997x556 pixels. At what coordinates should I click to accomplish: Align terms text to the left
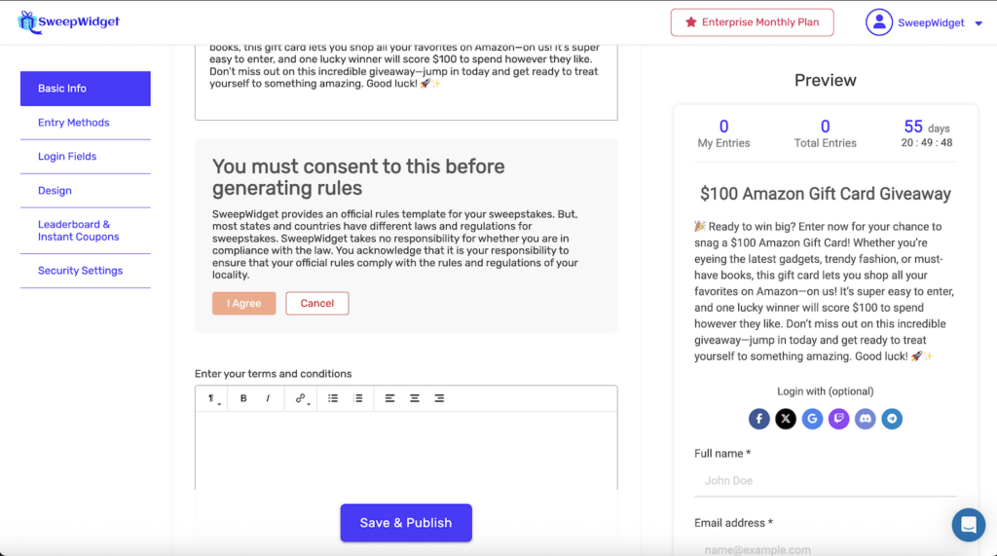coord(389,398)
